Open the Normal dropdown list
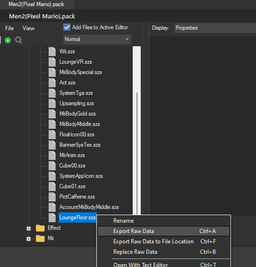The height and width of the screenshot is (267, 256). (97, 39)
